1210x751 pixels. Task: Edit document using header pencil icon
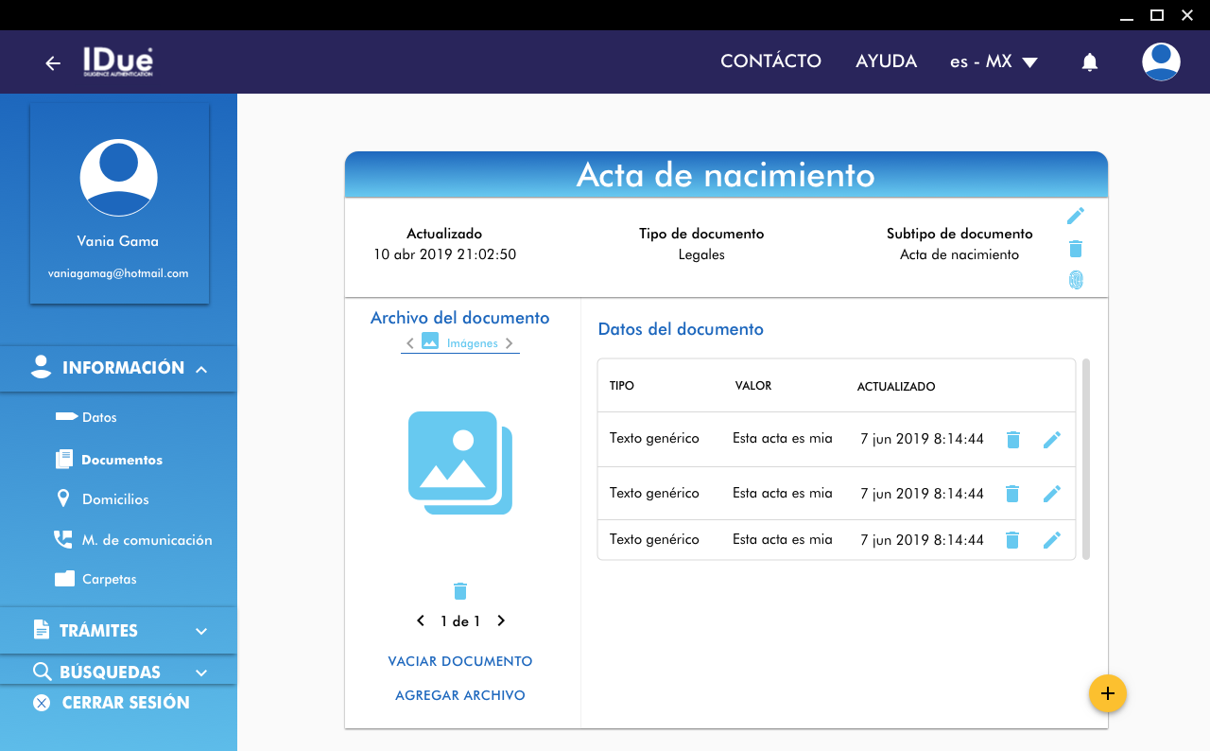tap(1075, 217)
